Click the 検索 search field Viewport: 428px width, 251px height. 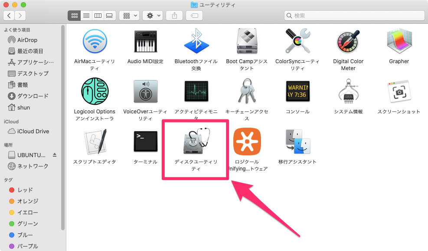354,16
